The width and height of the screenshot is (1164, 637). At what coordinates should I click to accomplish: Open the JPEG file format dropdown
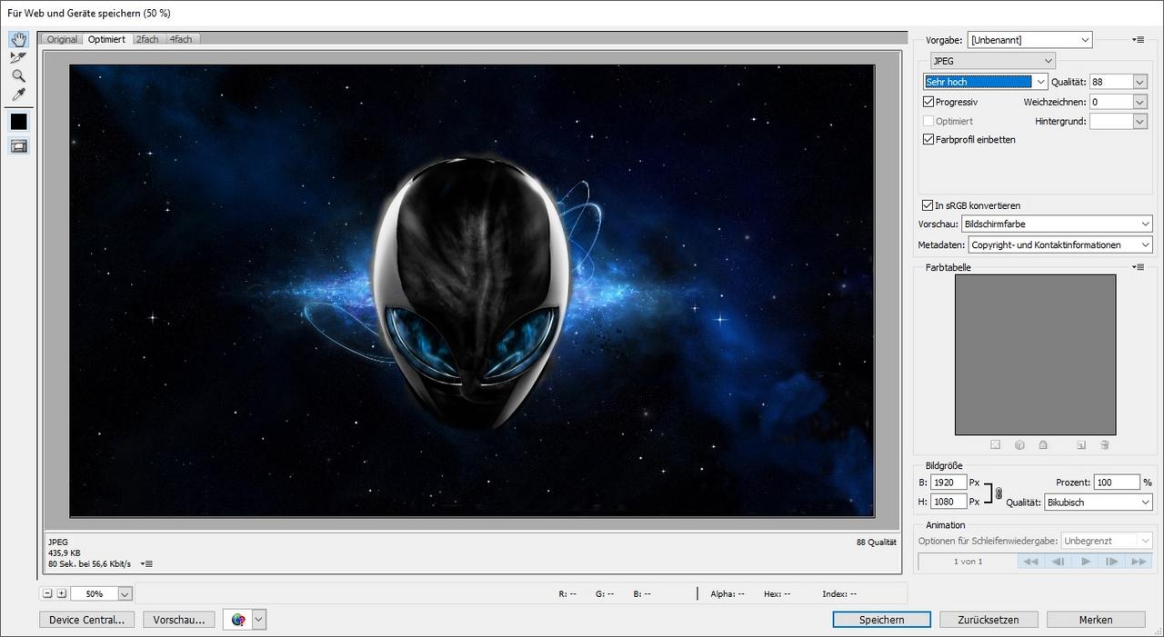tap(992, 61)
